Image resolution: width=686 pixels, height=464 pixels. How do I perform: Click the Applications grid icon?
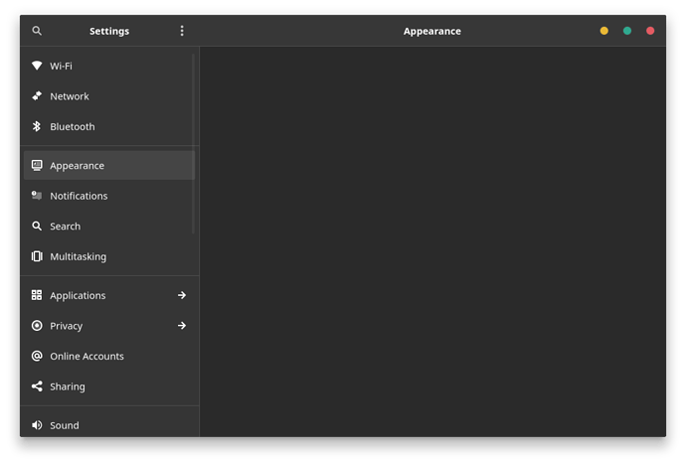coord(37,295)
